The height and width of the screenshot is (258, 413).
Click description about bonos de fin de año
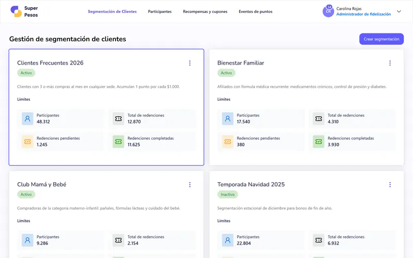point(275,208)
